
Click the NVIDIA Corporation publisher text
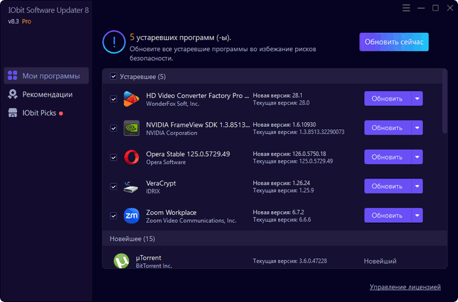point(171,133)
